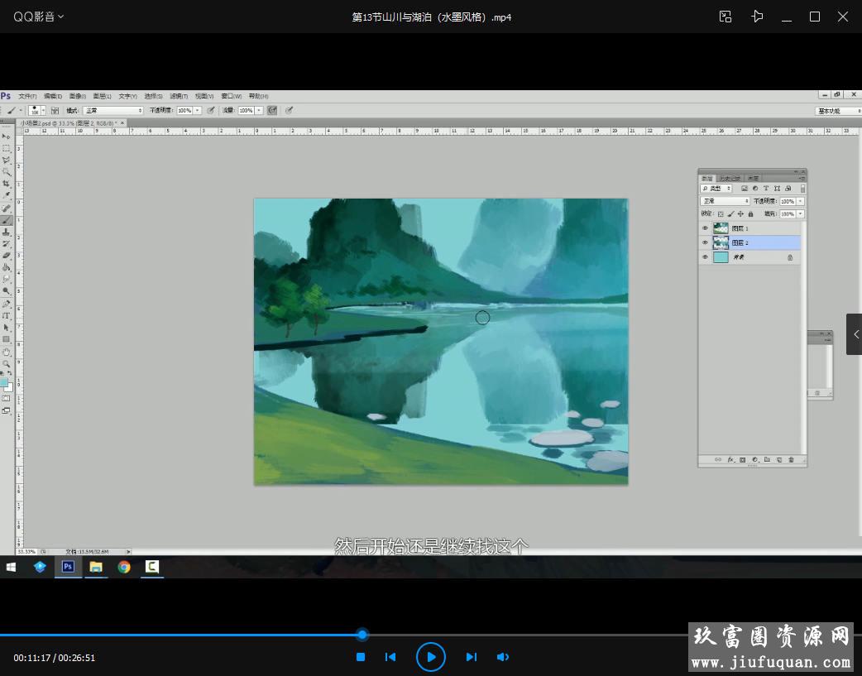The height and width of the screenshot is (676, 862).
Task: Open the layer fill dropdown arrow
Action: (x=801, y=214)
